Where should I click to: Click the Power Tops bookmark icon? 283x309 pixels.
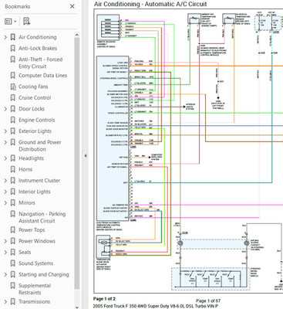[12, 230]
